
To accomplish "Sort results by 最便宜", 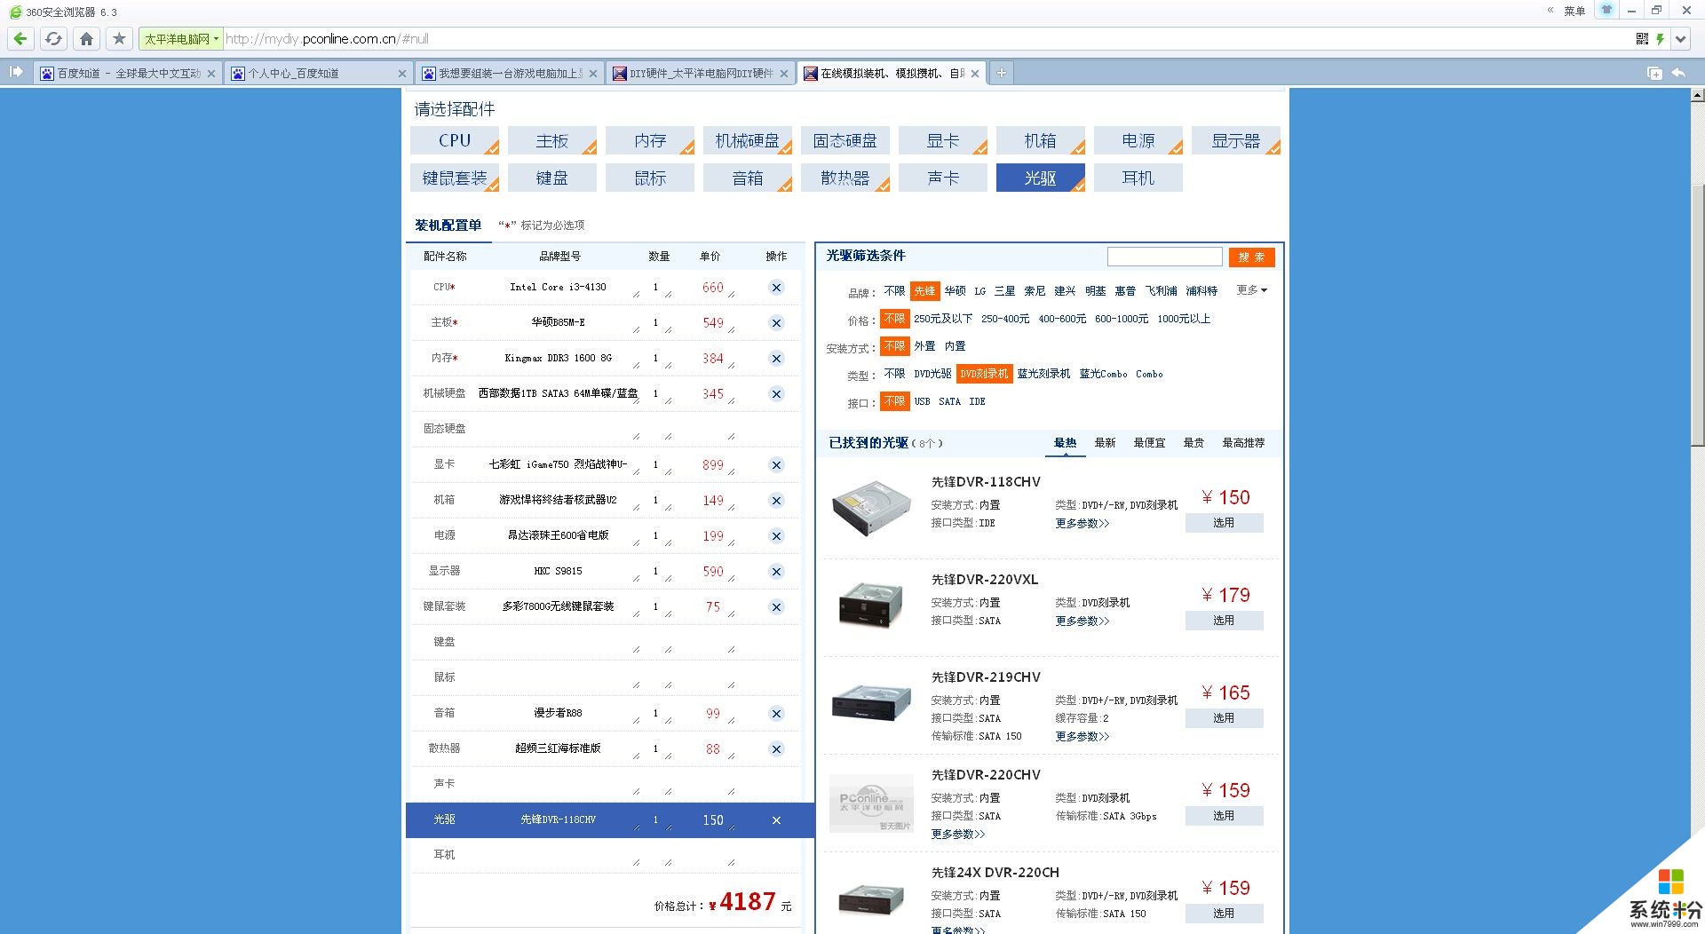I will (1149, 443).
